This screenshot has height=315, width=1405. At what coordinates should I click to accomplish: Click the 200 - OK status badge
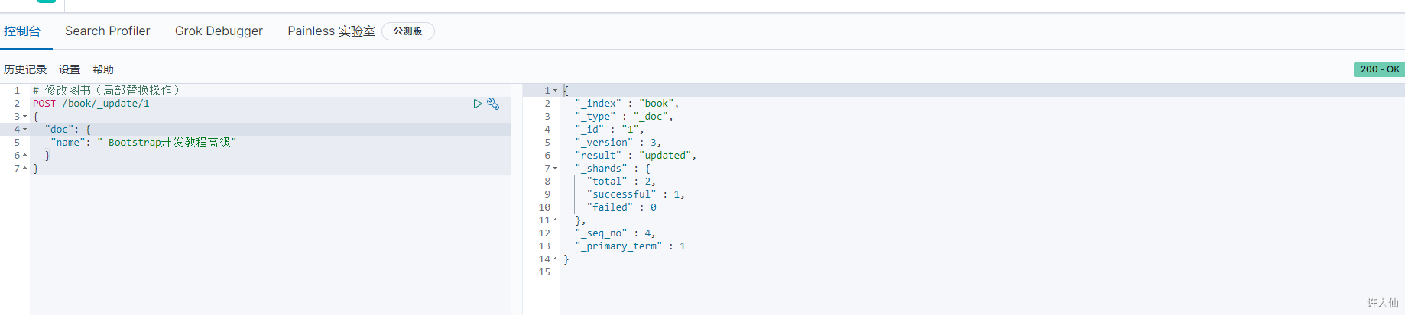1379,69
